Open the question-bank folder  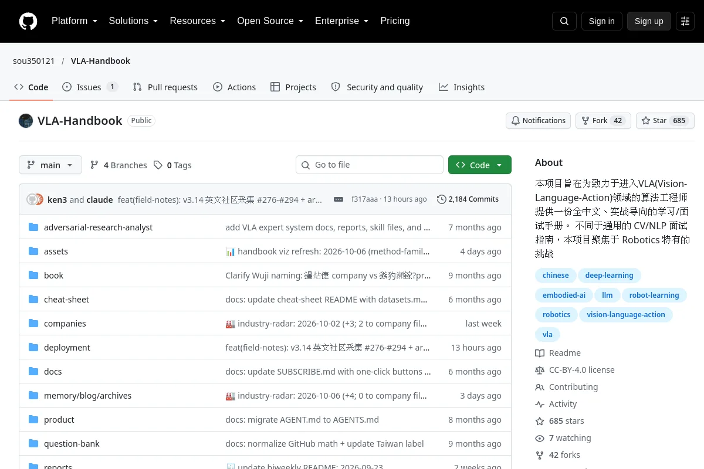(x=72, y=444)
